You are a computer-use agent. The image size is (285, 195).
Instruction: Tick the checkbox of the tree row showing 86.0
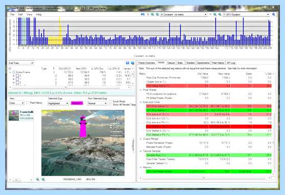[17, 76]
